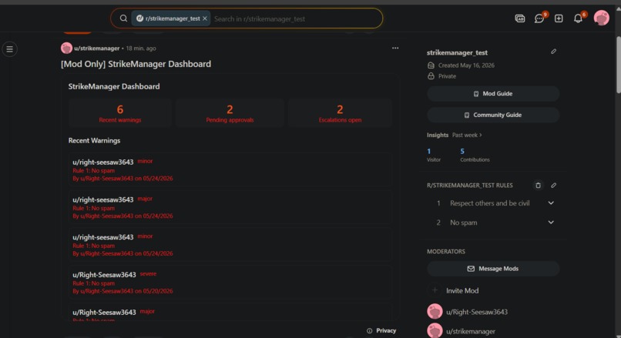The image size is (621, 338).
Task: Open the left sidebar hamburger menu
Action: (9, 49)
